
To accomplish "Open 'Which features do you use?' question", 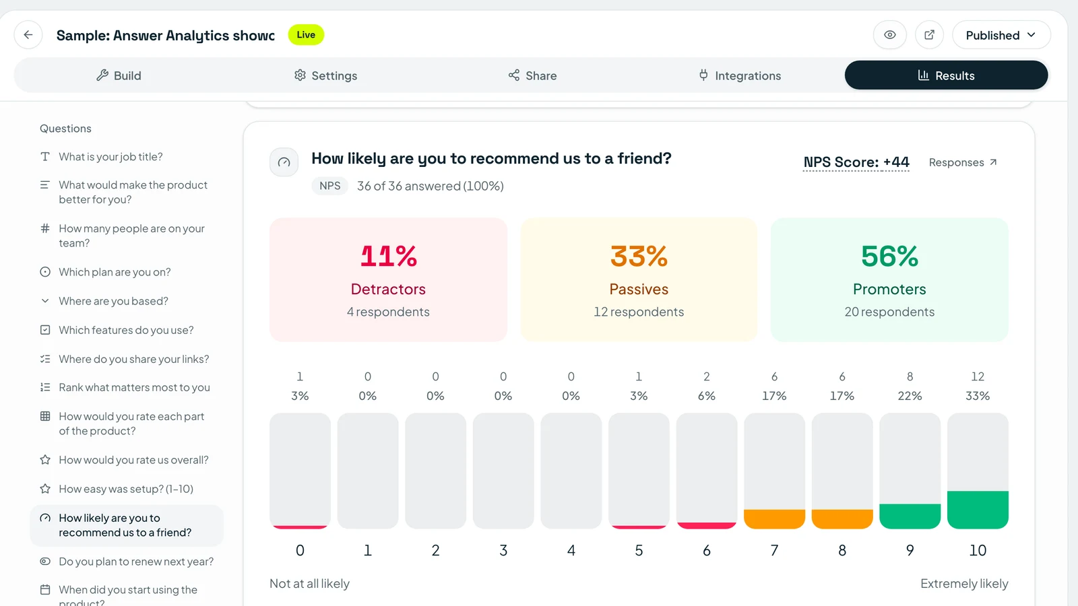I will pos(126,330).
